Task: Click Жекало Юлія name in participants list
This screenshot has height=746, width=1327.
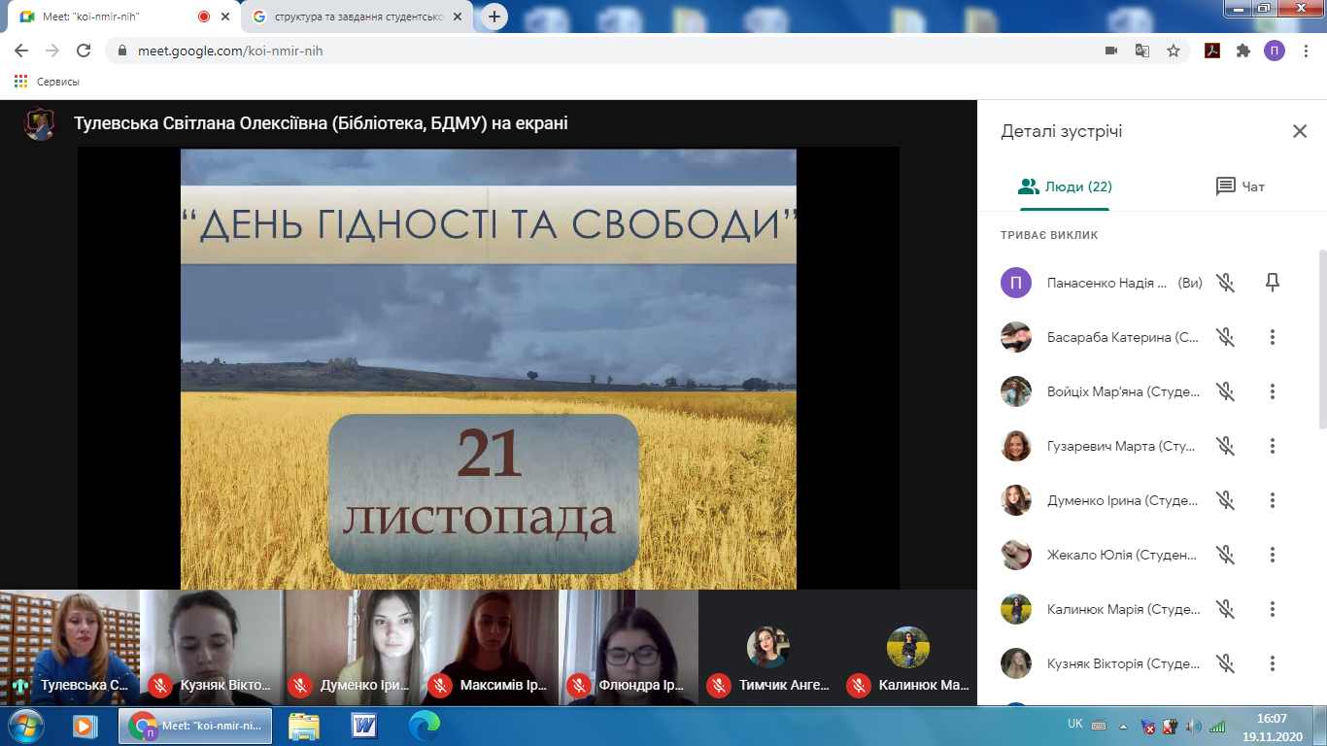Action: 1123,555
